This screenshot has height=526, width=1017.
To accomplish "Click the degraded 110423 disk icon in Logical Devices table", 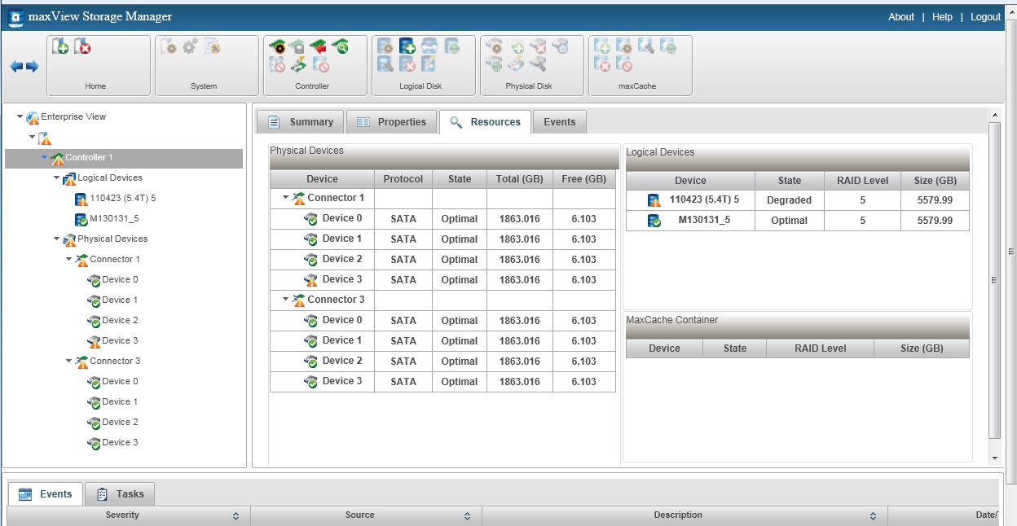I will click(x=654, y=200).
